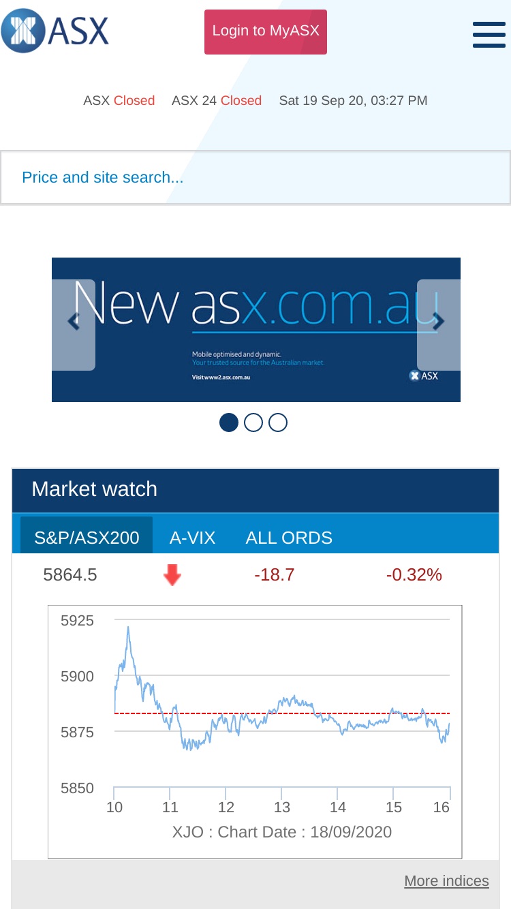
Task: Select the third carousel dot
Action: (278, 422)
